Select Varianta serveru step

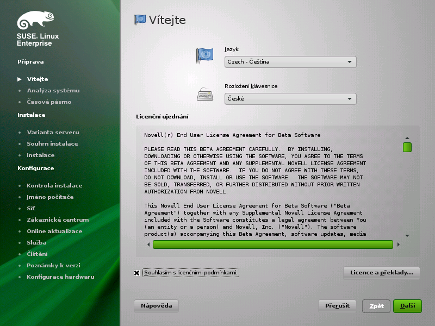point(53,133)
